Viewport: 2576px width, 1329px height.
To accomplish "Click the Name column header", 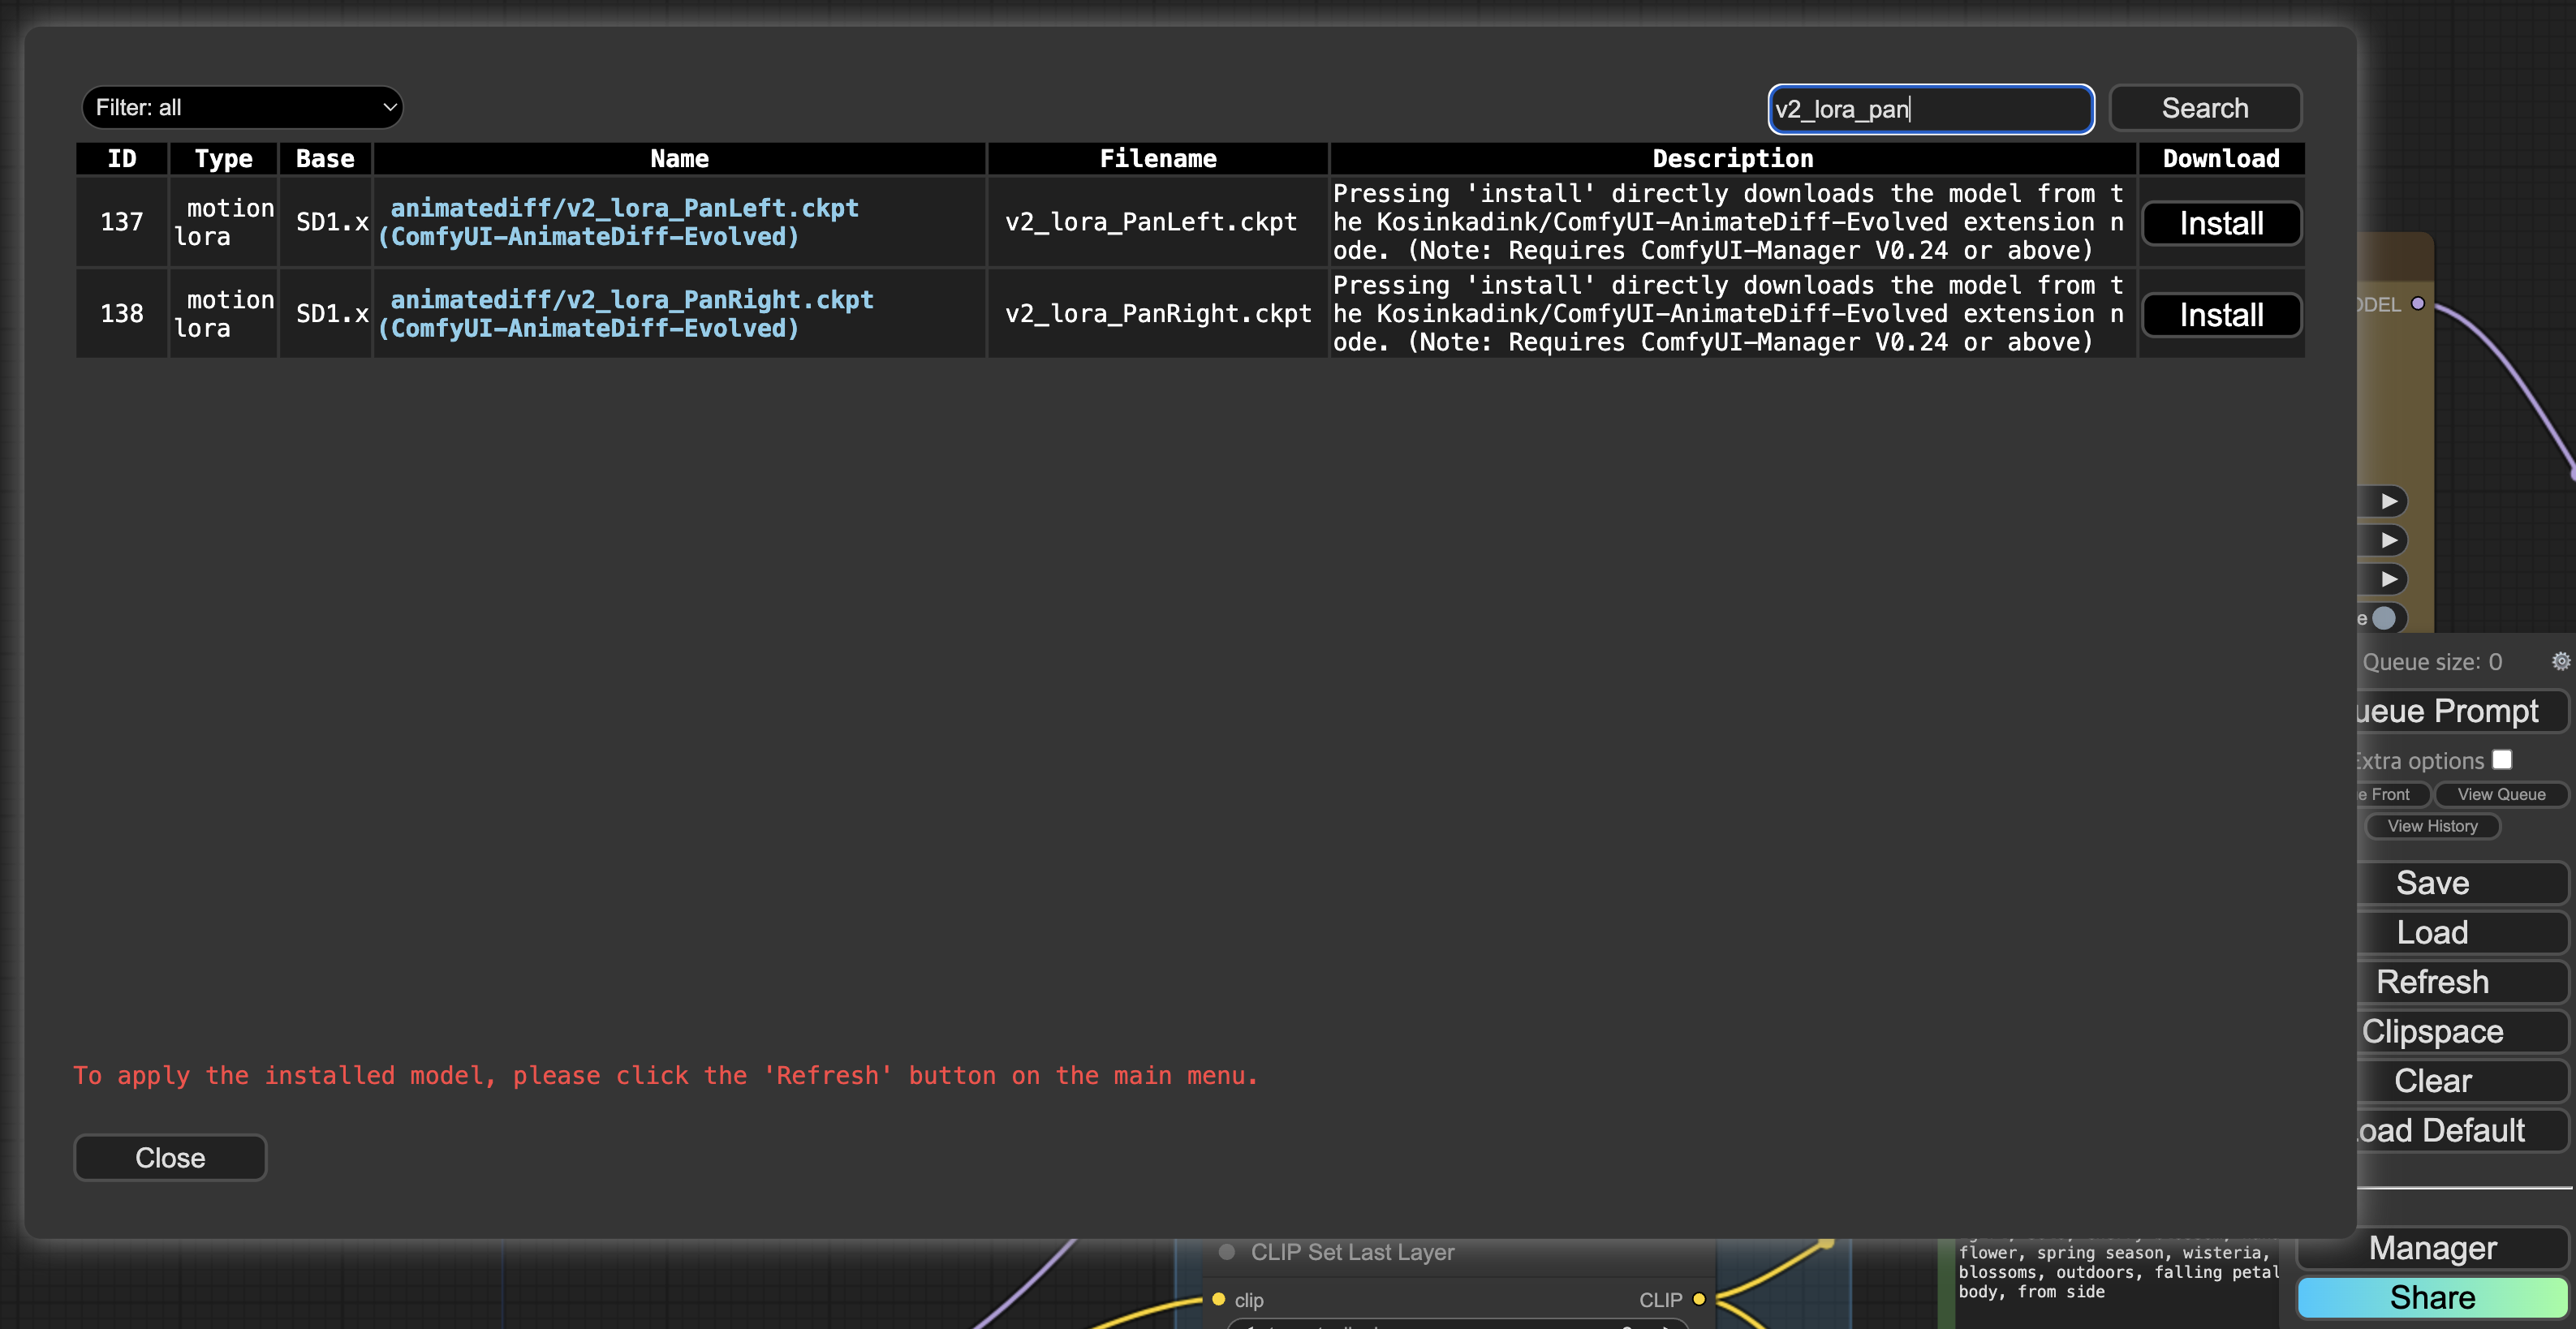I will coord(679,159).
